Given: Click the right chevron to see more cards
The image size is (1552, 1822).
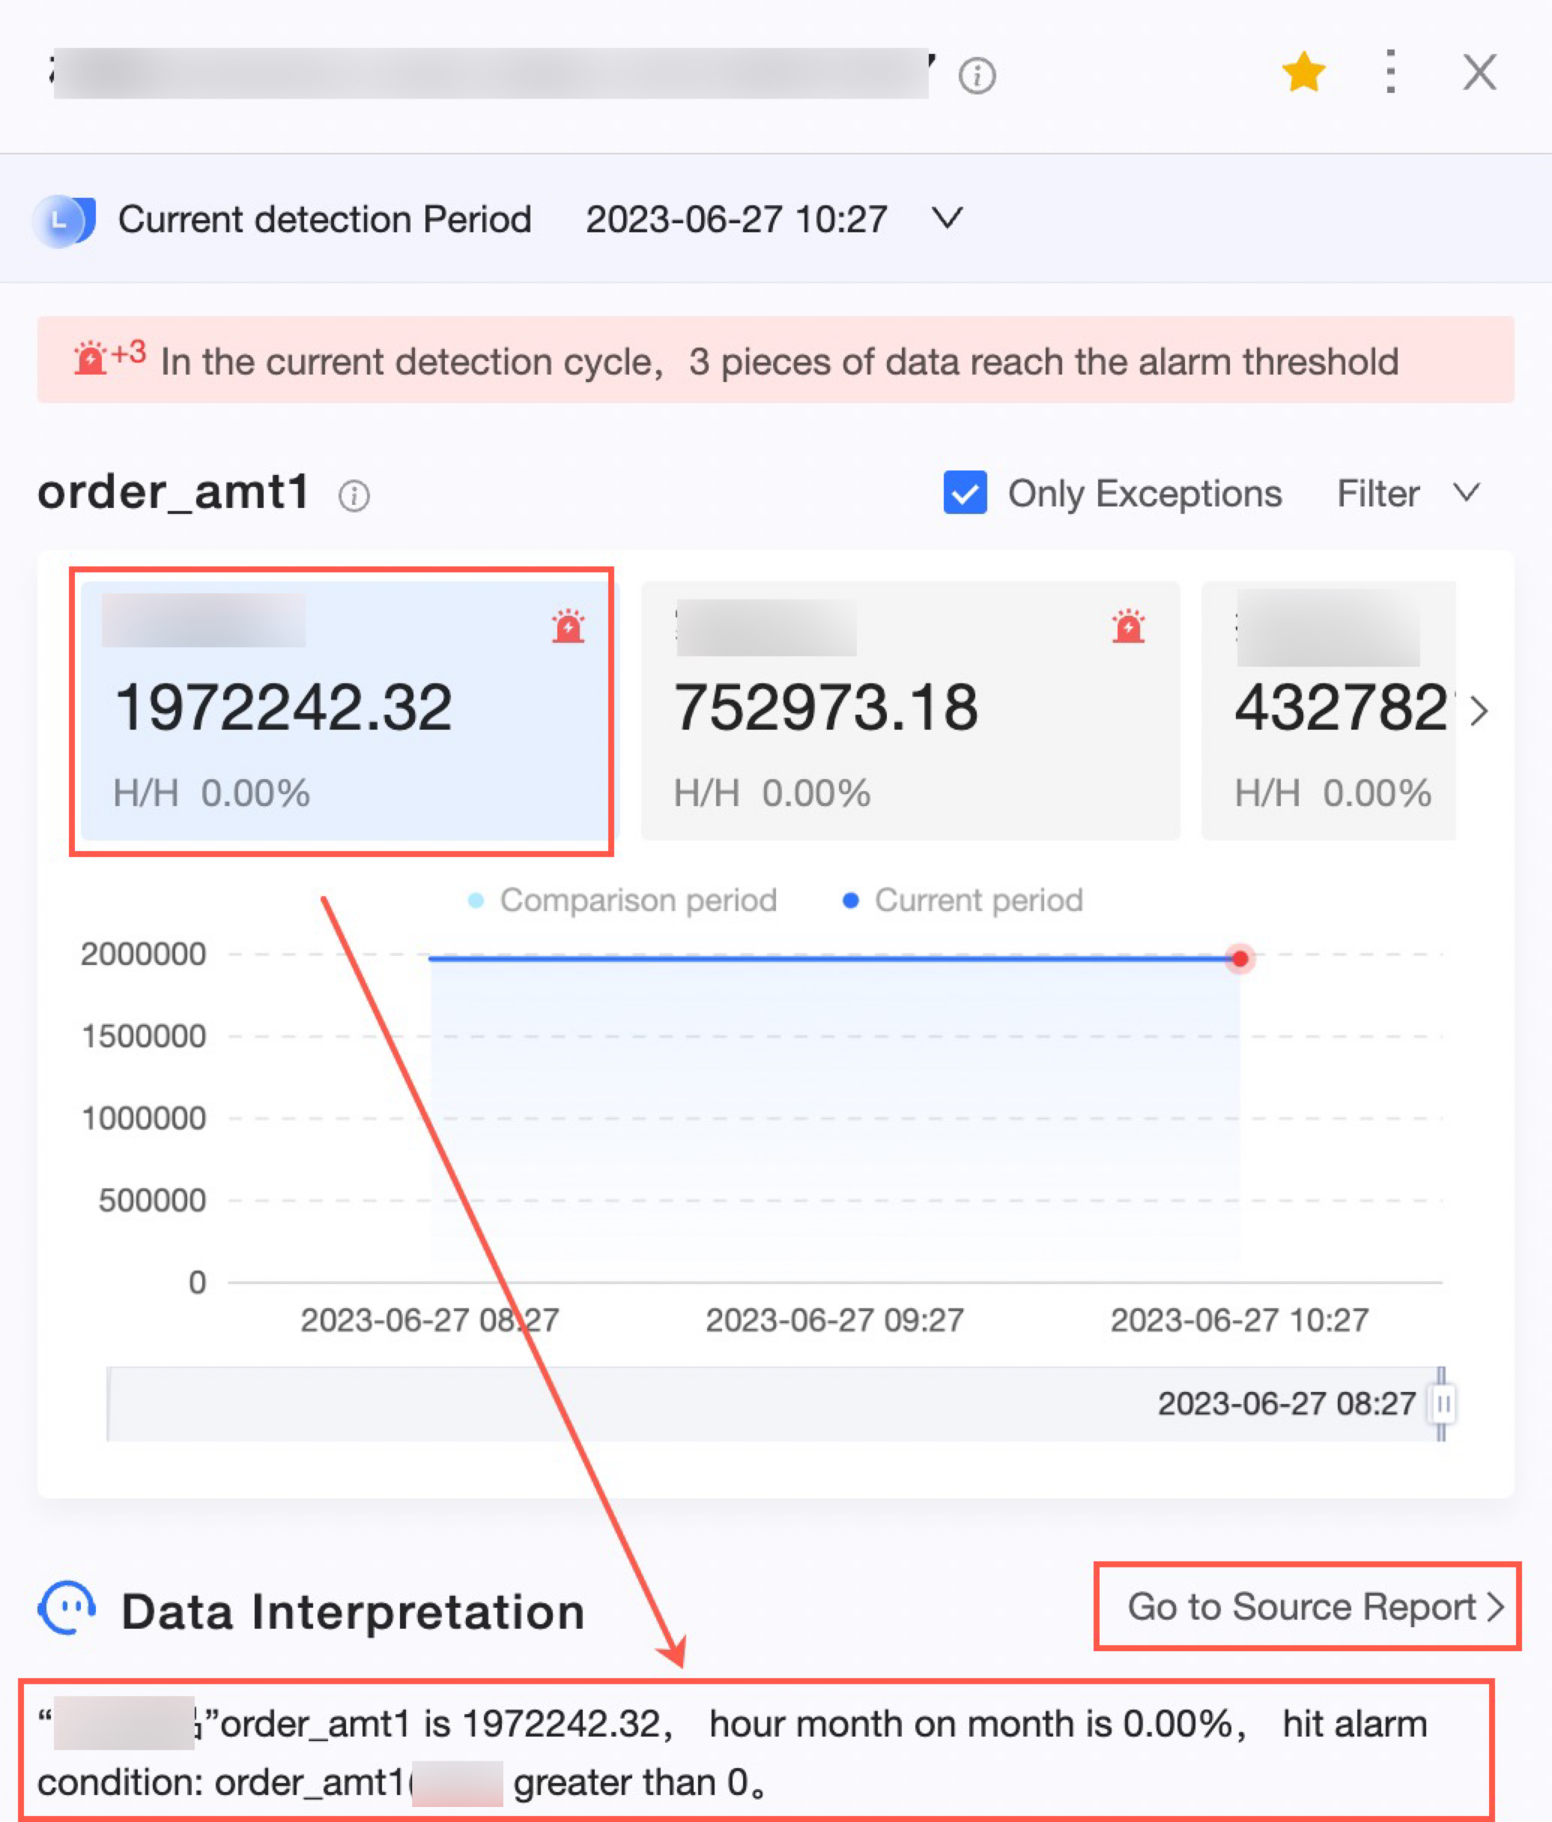Looking at the screenshot, I should (x=1479, y=710).
